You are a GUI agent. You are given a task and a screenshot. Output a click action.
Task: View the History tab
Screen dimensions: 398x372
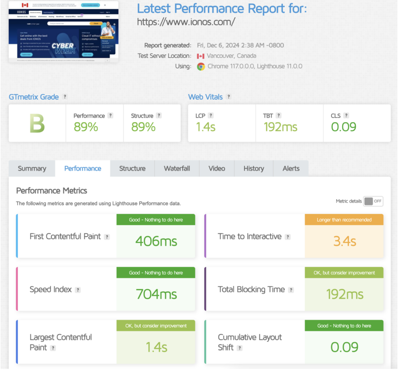(x=254, y=168)
